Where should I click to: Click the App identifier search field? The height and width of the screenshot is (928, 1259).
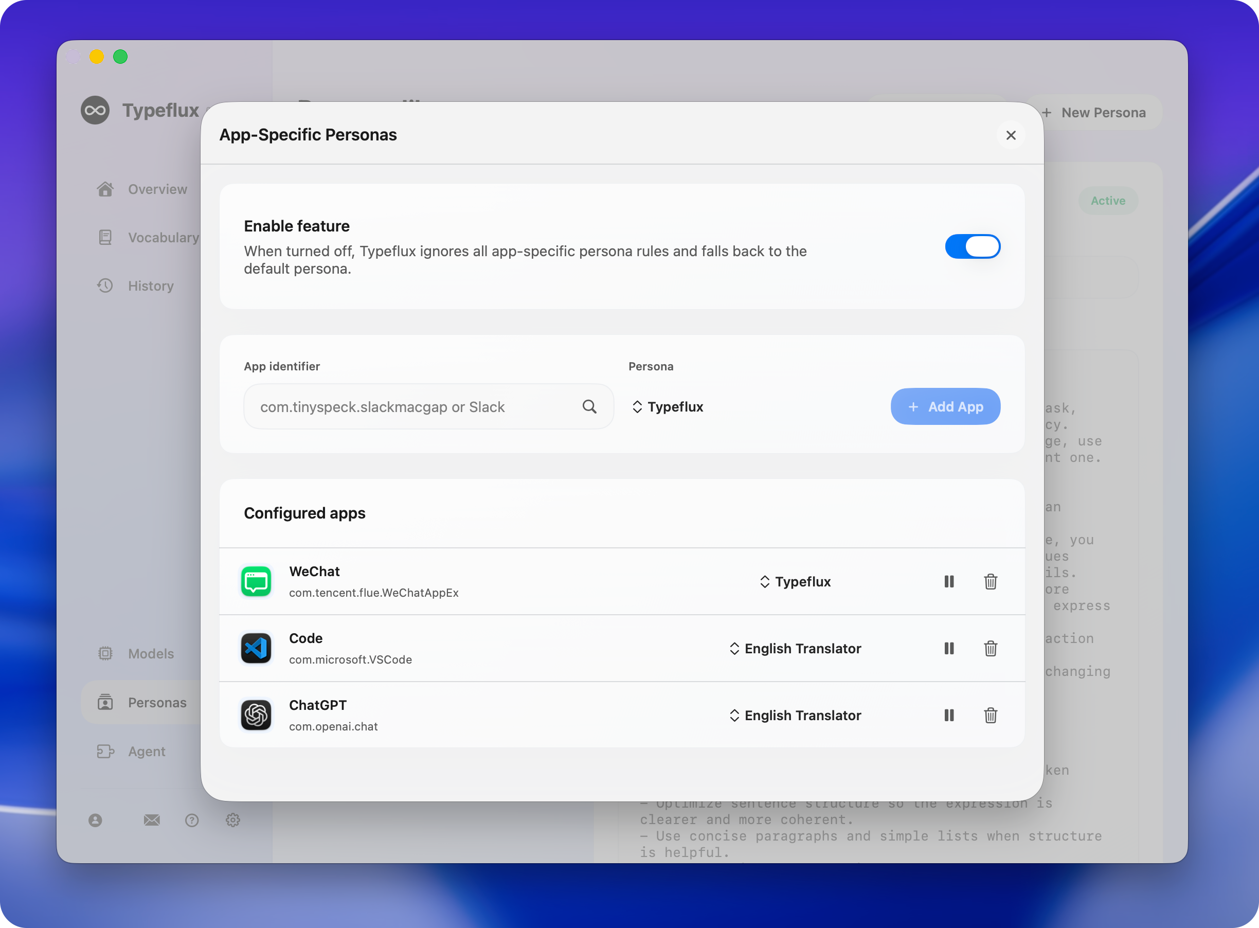pyautogui.click(x=428, y=407)
